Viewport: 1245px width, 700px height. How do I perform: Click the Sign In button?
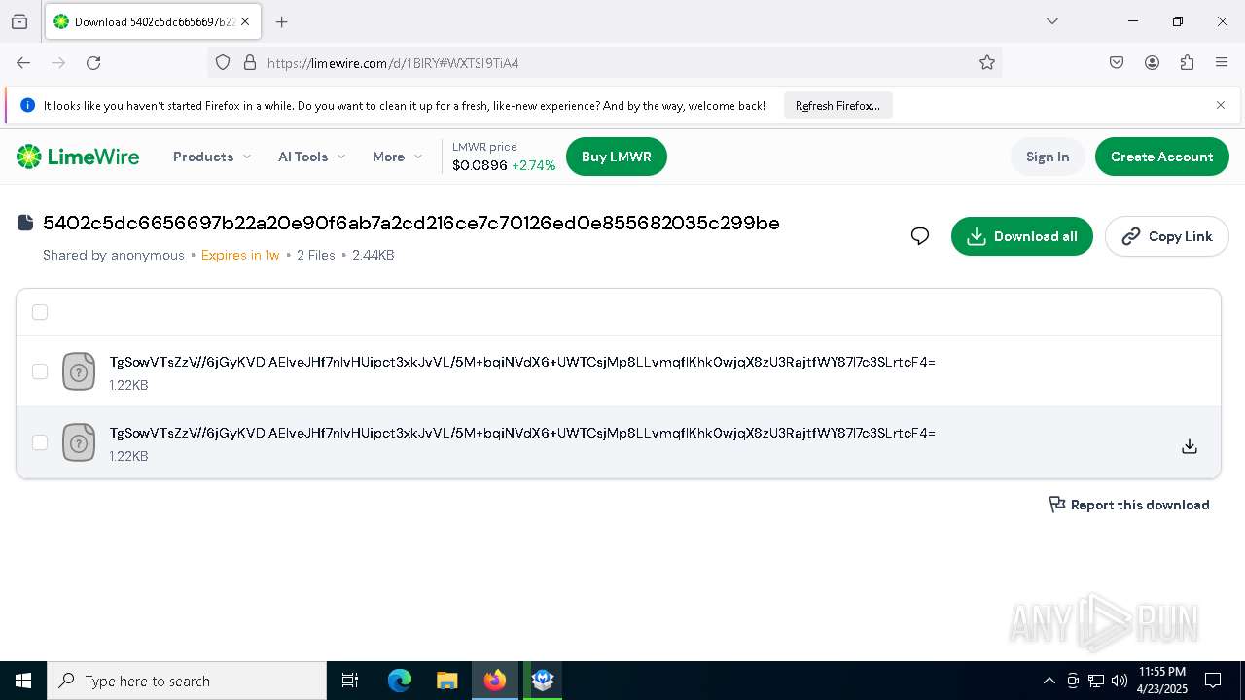1048,157
